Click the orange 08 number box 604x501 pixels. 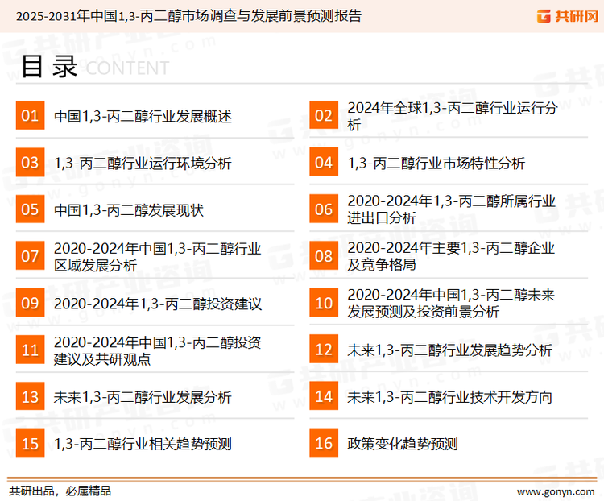(x=324, y=256)
